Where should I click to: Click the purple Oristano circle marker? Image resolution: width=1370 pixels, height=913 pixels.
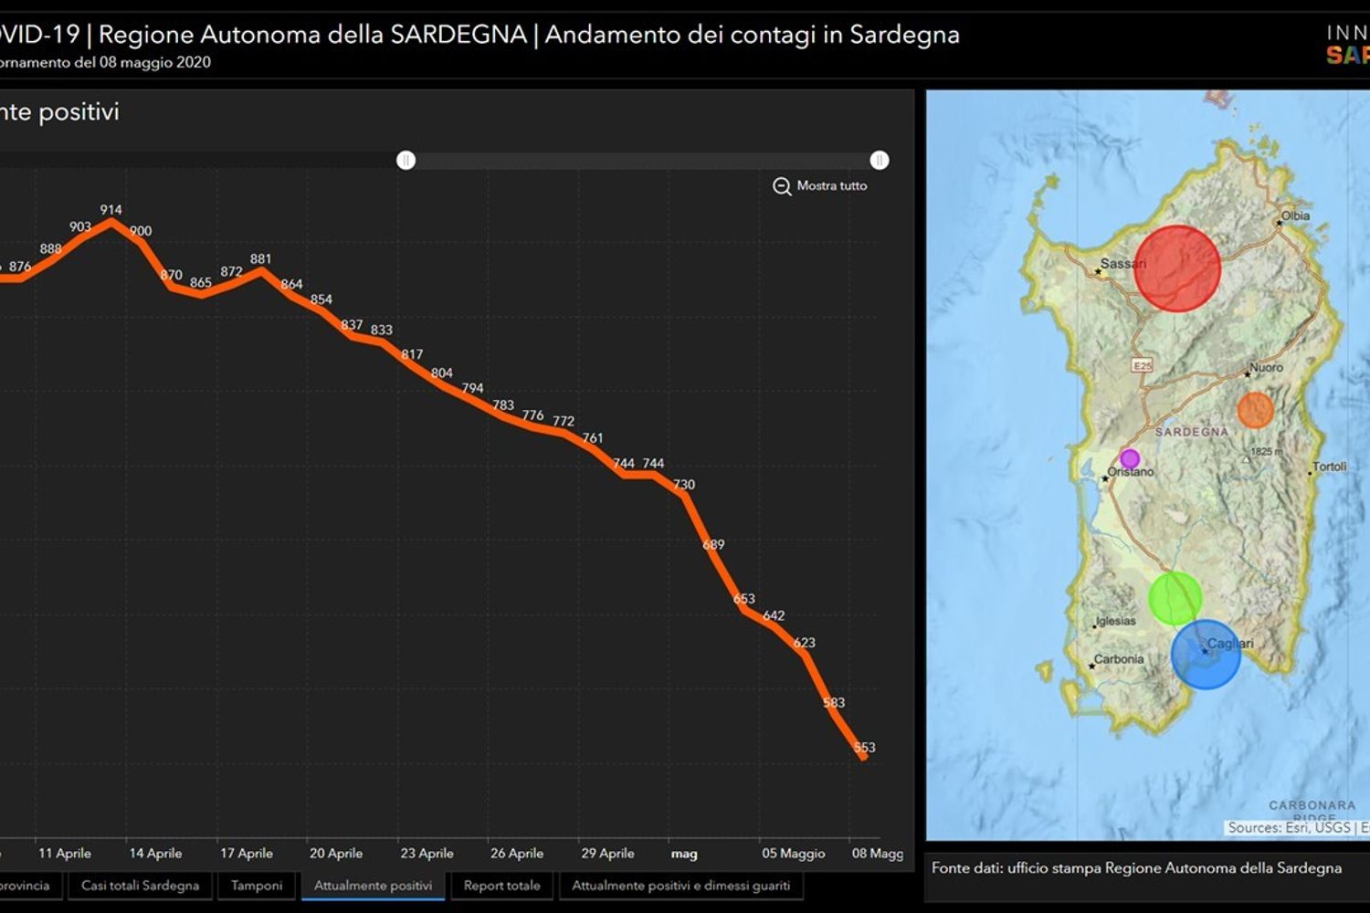1130,458
